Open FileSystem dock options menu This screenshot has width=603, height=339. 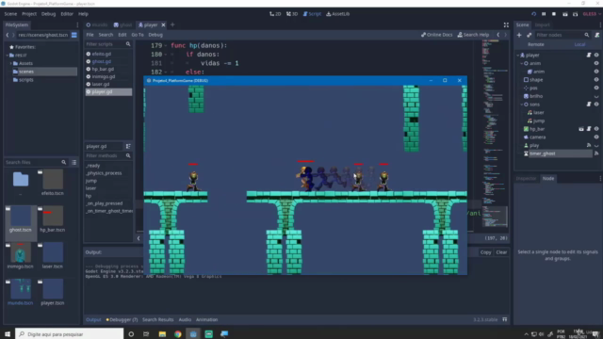(x=77, y=24)
